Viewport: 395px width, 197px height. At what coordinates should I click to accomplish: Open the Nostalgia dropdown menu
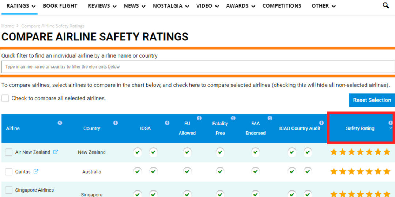tap(171, 6)
